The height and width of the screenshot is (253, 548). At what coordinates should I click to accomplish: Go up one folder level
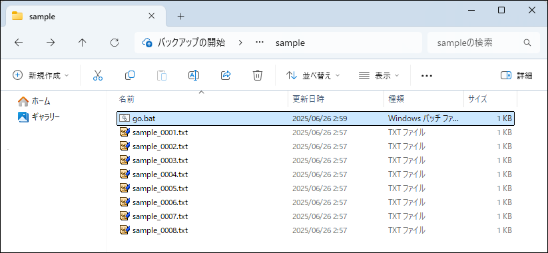point(82,43)
